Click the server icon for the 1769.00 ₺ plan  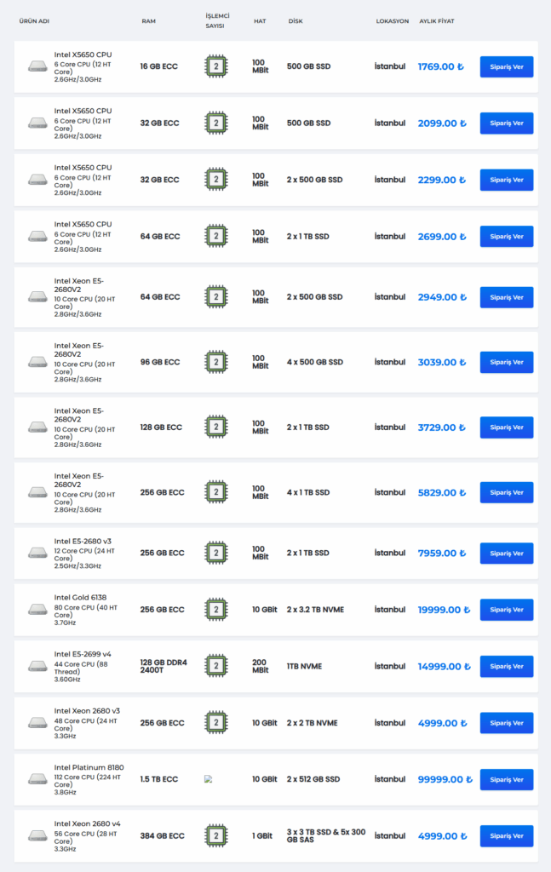click(37, 66)
